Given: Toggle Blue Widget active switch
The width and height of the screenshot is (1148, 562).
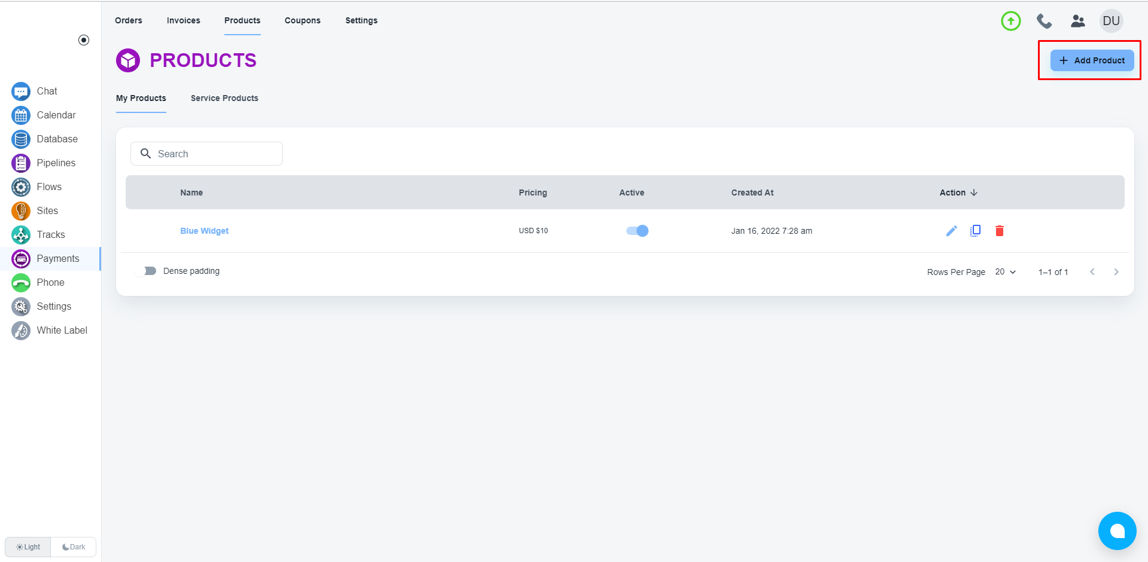Looking at the screenshot, I should pyautogui.click(x=637, y=231).
